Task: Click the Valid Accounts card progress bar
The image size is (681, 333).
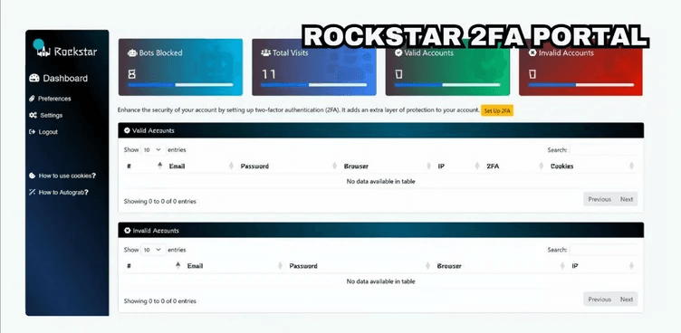Action: pyautogui.click(x=447, y=85)
